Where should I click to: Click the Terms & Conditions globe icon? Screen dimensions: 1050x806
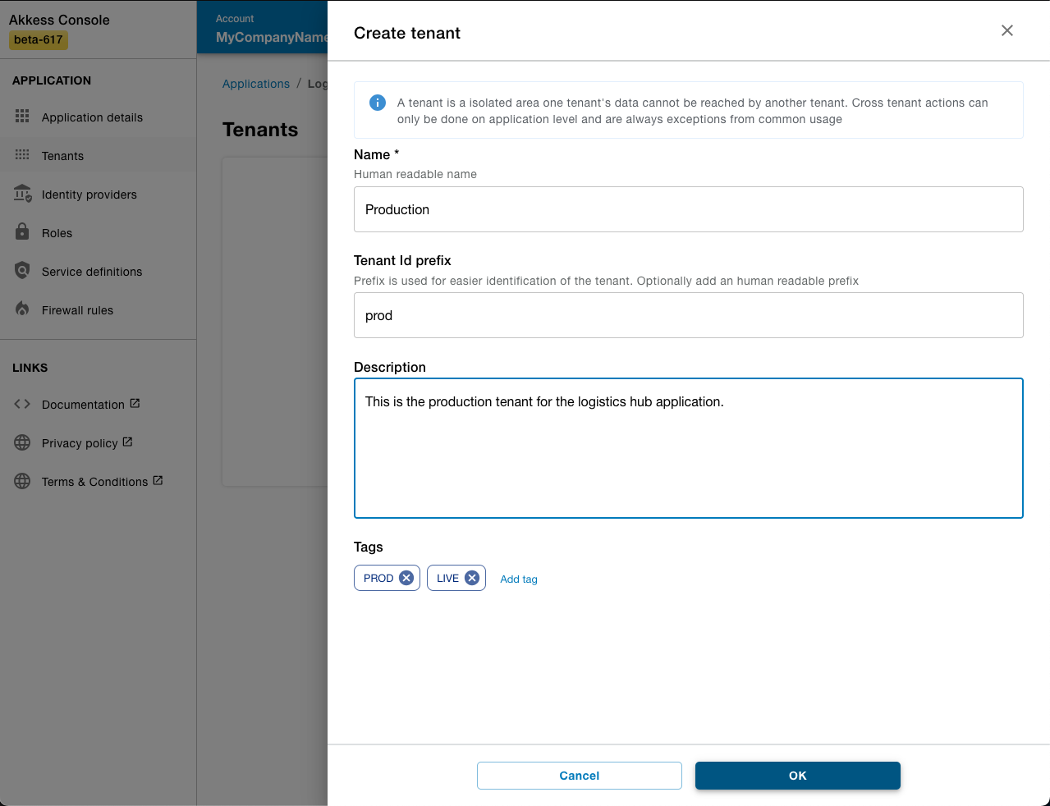22,481
